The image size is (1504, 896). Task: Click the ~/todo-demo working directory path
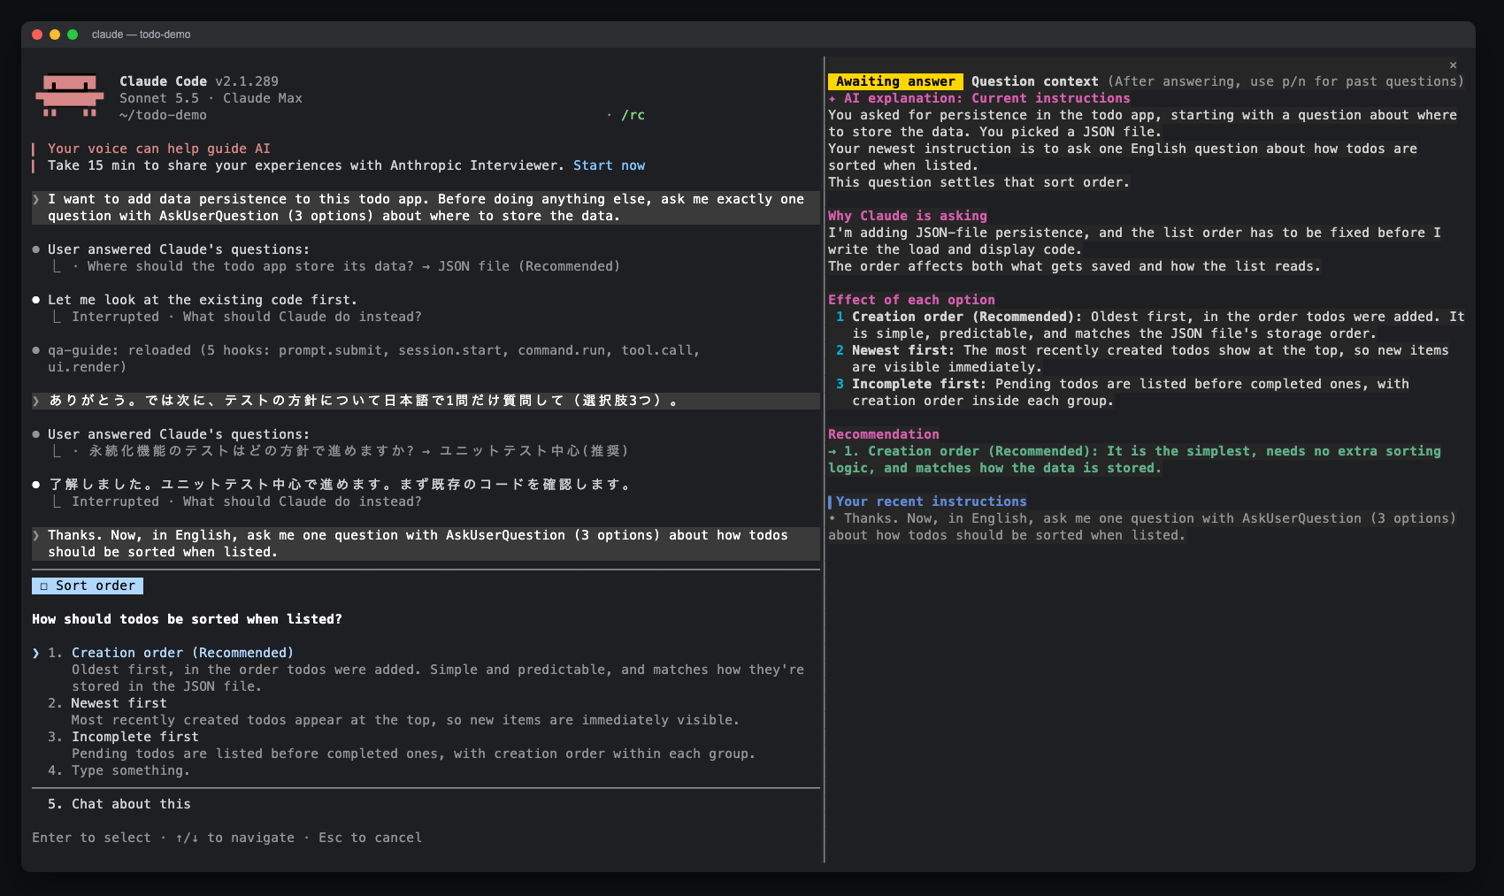(163, 115)
